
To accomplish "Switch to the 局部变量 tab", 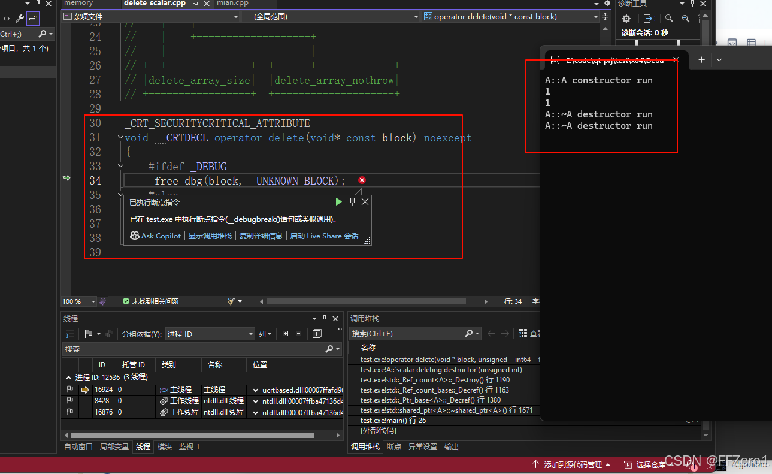I will coord(114,446).
